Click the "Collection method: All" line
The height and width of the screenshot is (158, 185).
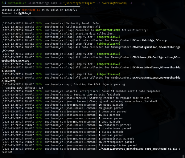coord(83,27)
